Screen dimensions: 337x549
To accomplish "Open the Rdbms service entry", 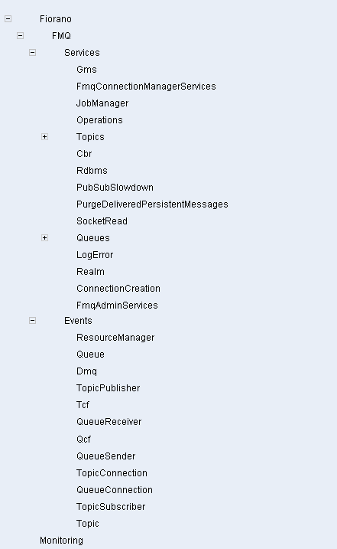I will coord(92,171).
